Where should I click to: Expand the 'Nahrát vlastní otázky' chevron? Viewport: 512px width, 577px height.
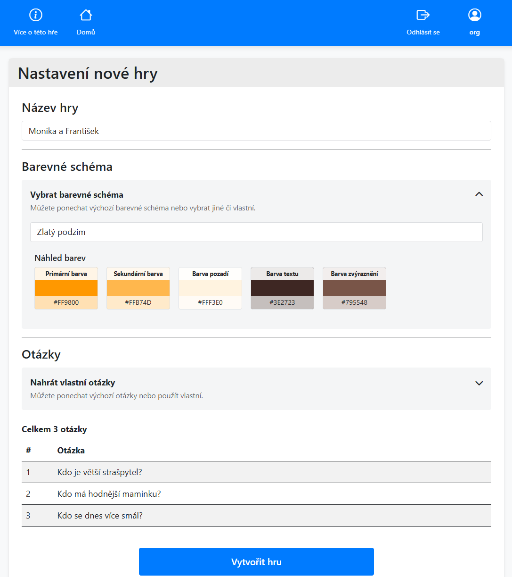(x=479, y=383)
